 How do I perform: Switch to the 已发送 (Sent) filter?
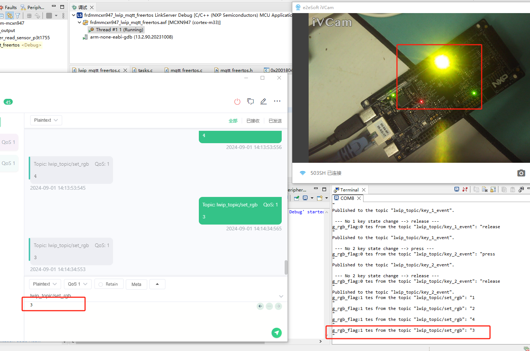click(275, 121)
